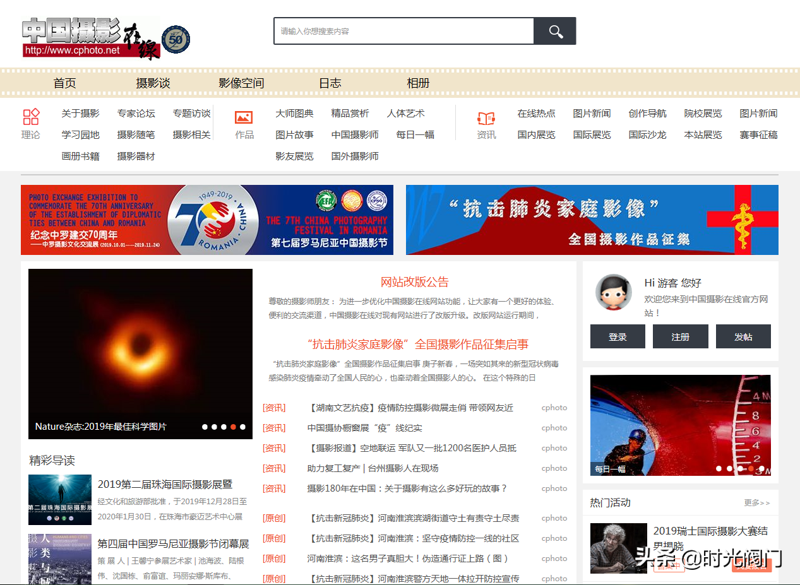Open the 国外摄影师 link
The width and height of the screenshot is (800, 585).
point(355,157)
